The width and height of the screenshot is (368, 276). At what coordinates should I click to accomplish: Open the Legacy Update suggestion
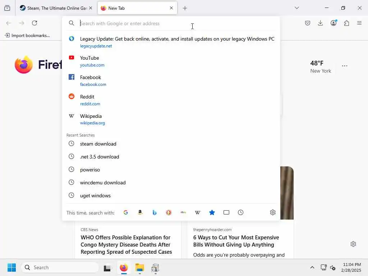click(171, 42)
